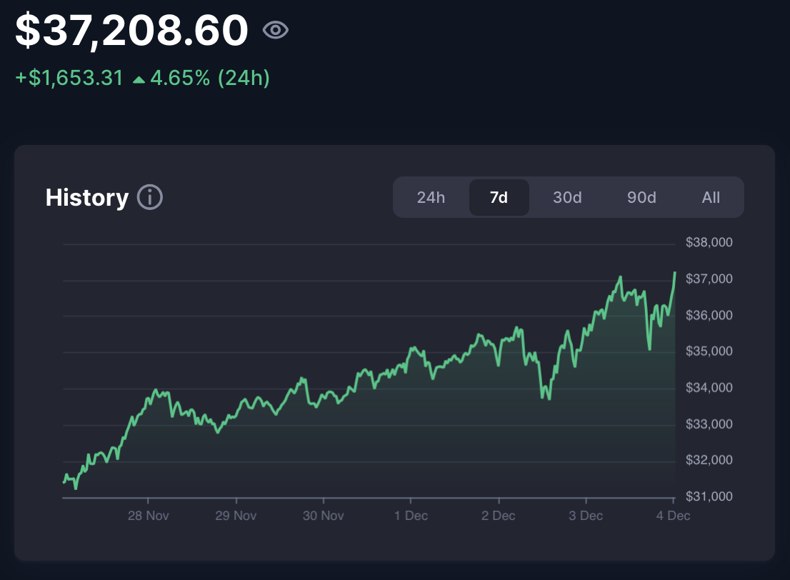This screenshot has height=580, width=790.
Task: Click the +$1,653.31 change amount
Action: [x=69, y=79]
